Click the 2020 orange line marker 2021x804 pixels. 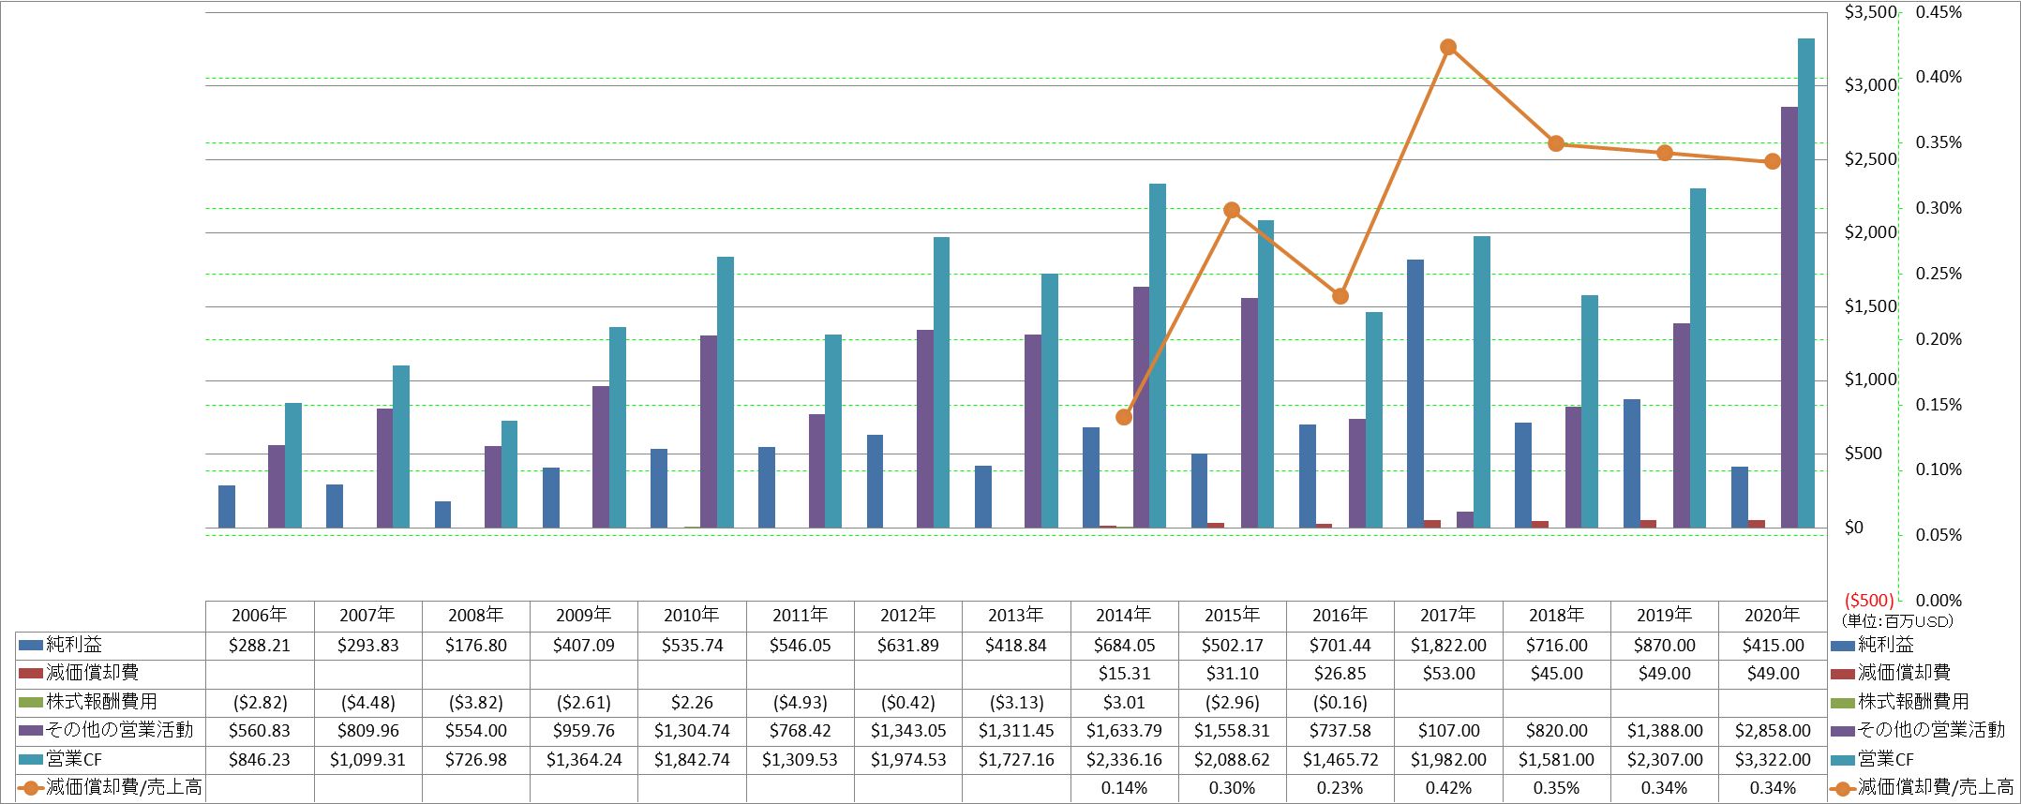1773,161
